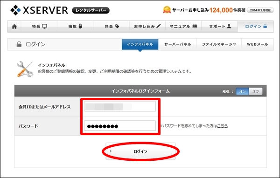Switch to the サーバーパネル tab

click(x=177, y=44)
